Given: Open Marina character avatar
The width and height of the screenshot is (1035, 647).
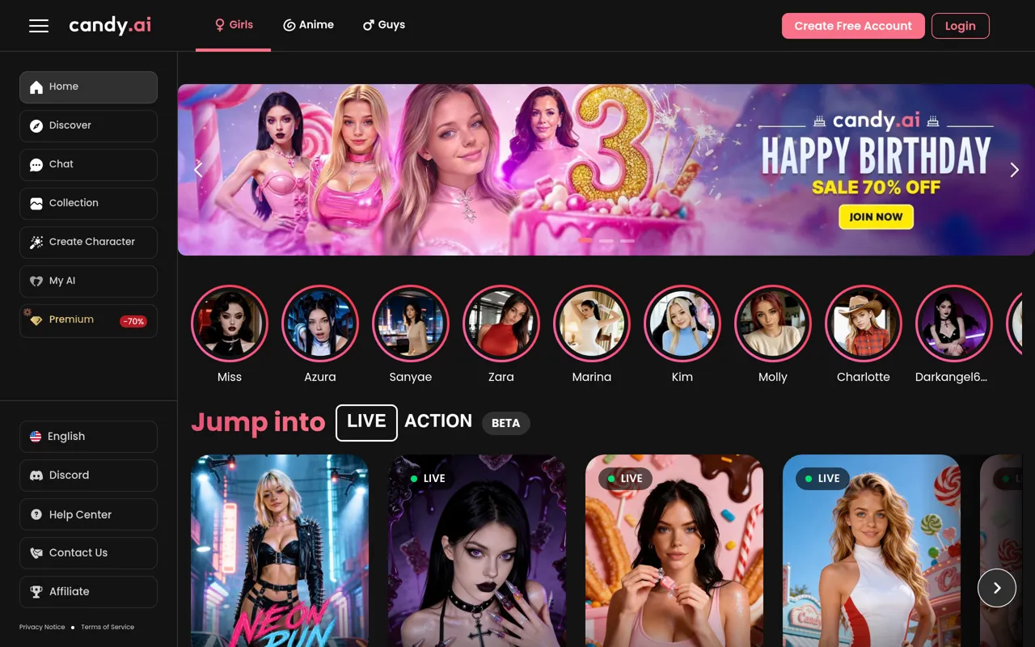Looking at the screenshot, I should tap(592, 323).
